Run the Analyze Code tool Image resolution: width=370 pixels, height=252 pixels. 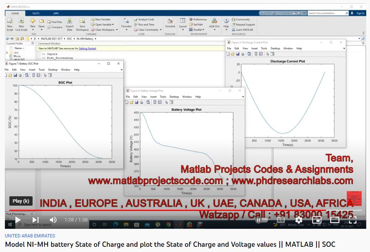pyautogui.click(x=143, y=19)
